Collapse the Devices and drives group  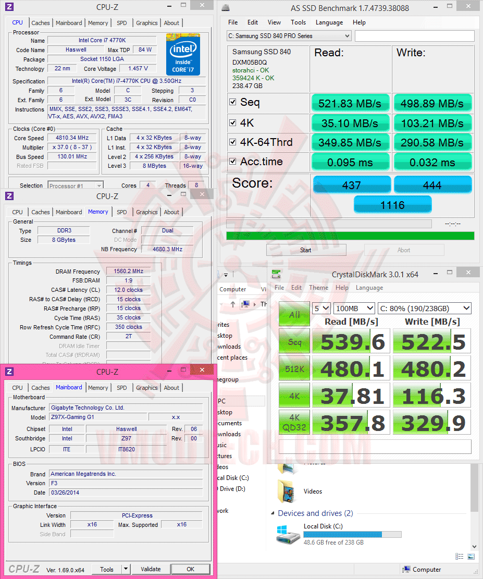273,513
